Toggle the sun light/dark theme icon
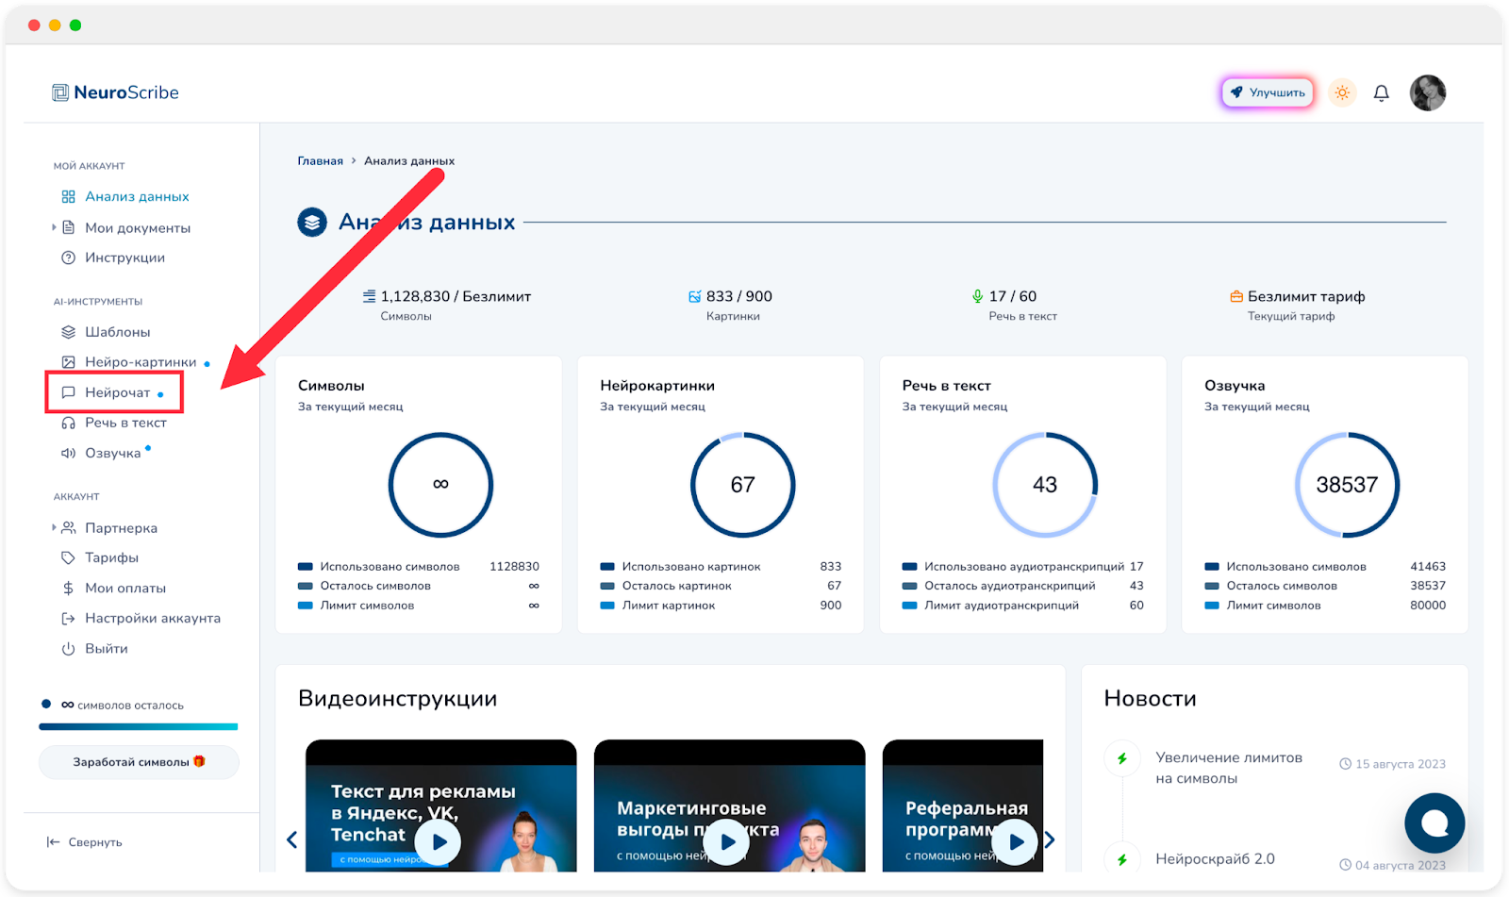 (x=1342, y=92)
